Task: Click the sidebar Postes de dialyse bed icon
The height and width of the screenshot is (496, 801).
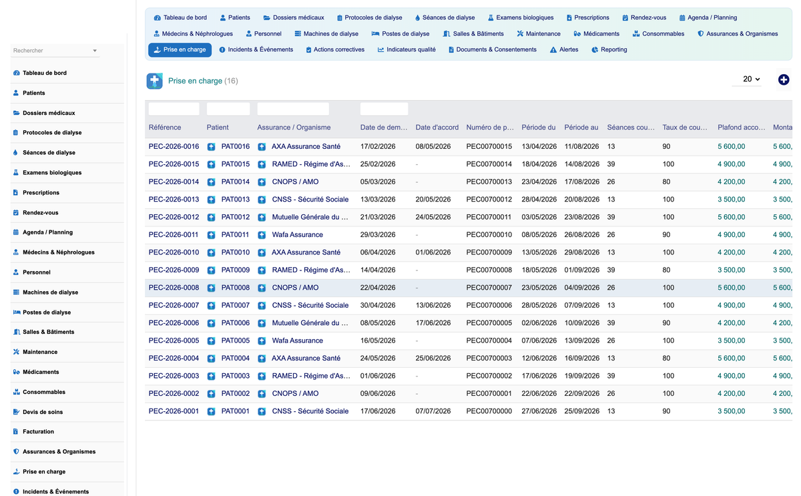Action: [x=16, y=312]
